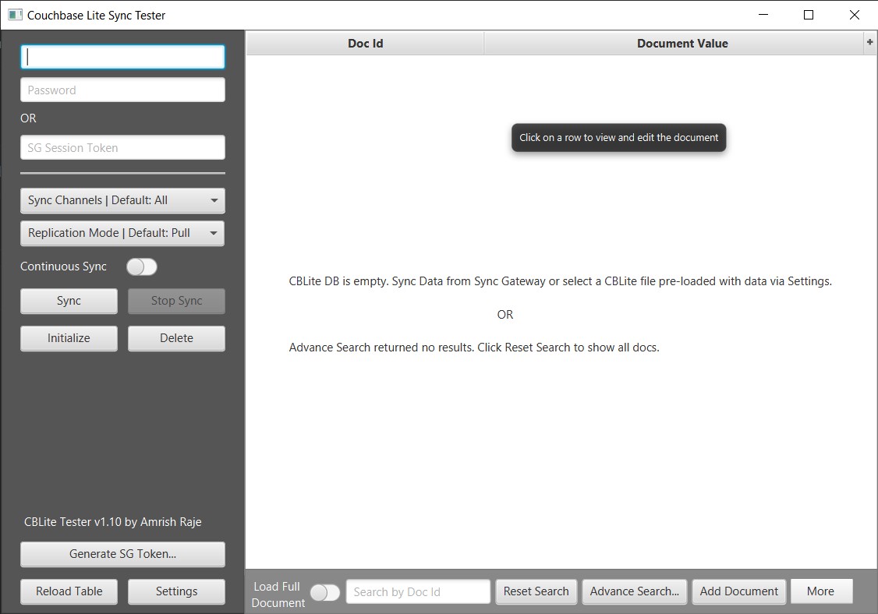Open the Sync Channels dropdown
The width and height of the screenshot is (878, 614).
(x=122, y=200)
